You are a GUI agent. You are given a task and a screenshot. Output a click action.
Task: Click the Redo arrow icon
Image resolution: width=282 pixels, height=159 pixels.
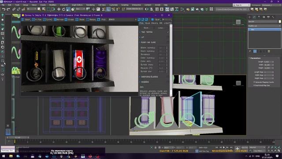coord(8,9)
